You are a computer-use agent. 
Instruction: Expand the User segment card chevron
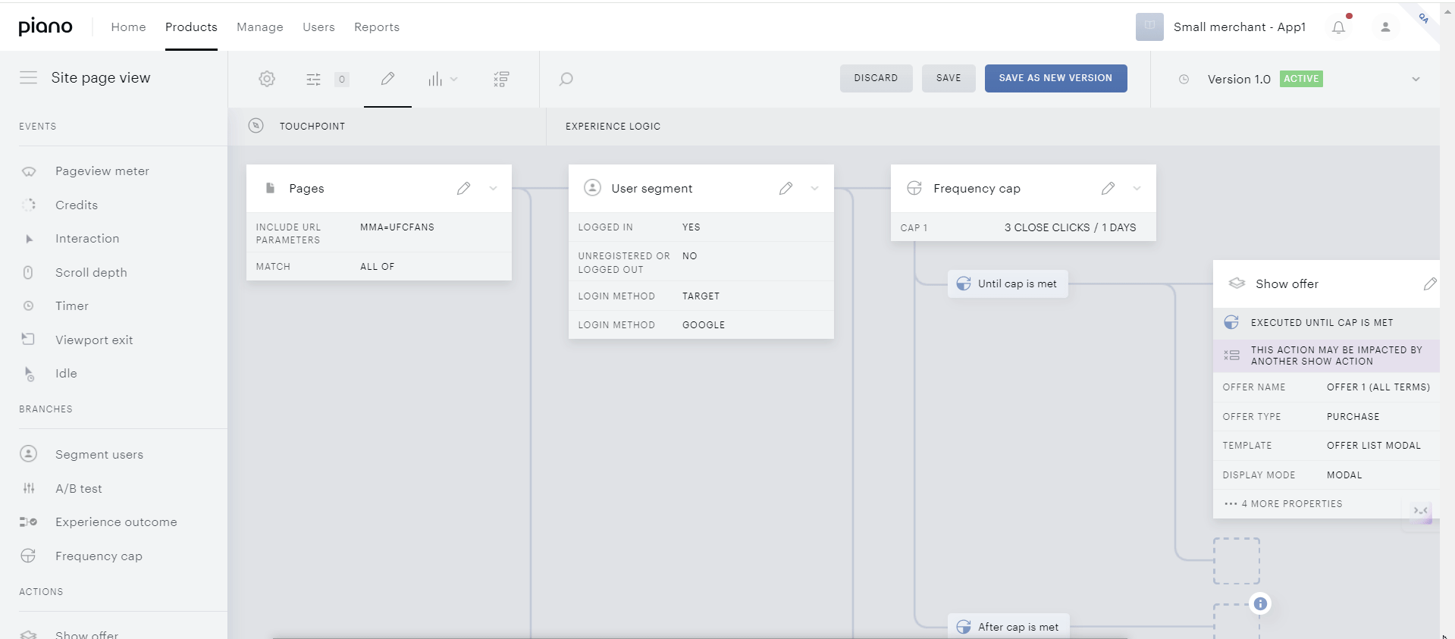814,188
